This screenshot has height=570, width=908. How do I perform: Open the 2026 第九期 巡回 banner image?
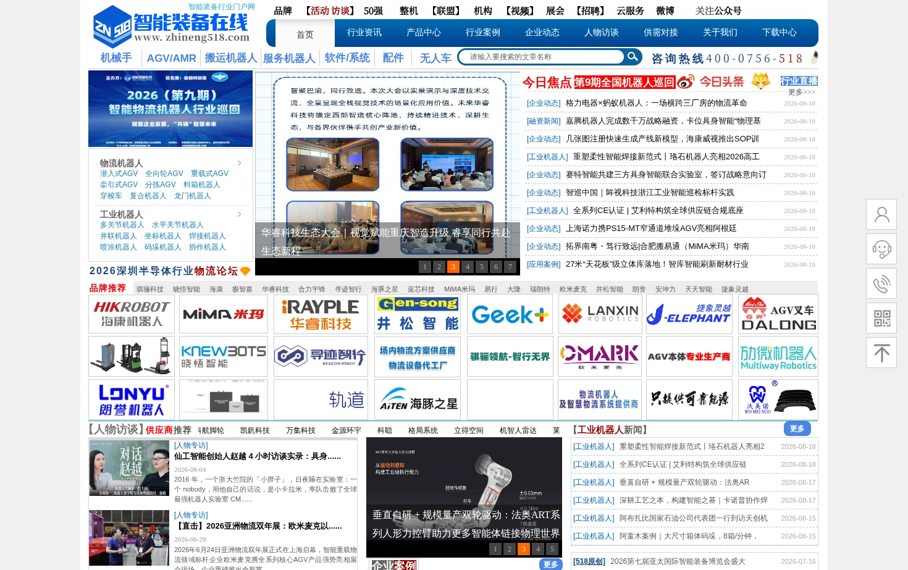(x=170, y=109)
